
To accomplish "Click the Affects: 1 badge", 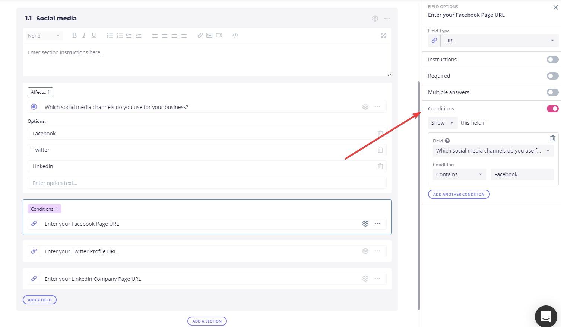I will (40, 92).
